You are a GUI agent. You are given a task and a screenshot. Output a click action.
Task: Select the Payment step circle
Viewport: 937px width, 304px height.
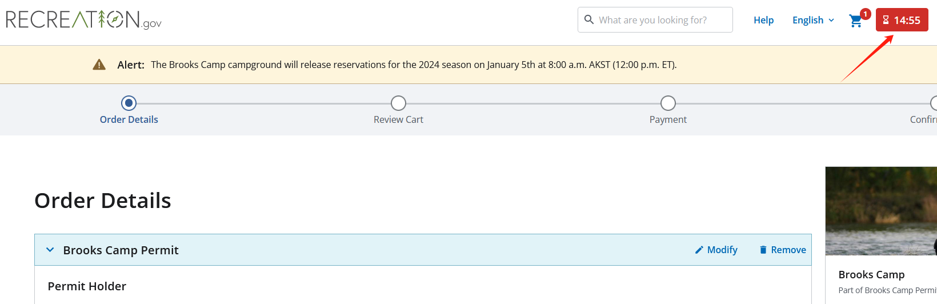pos(668,103)
